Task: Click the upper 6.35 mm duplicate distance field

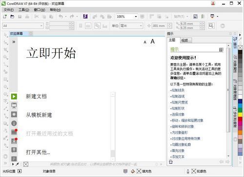Action: click(190, 24)
